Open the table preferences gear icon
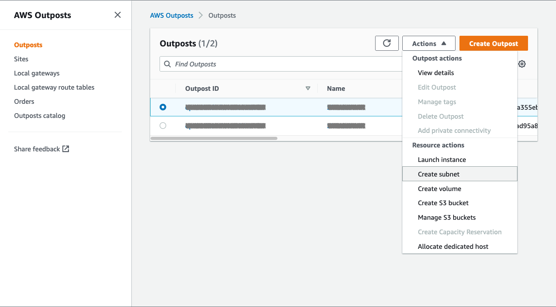 tap(522, 64)
